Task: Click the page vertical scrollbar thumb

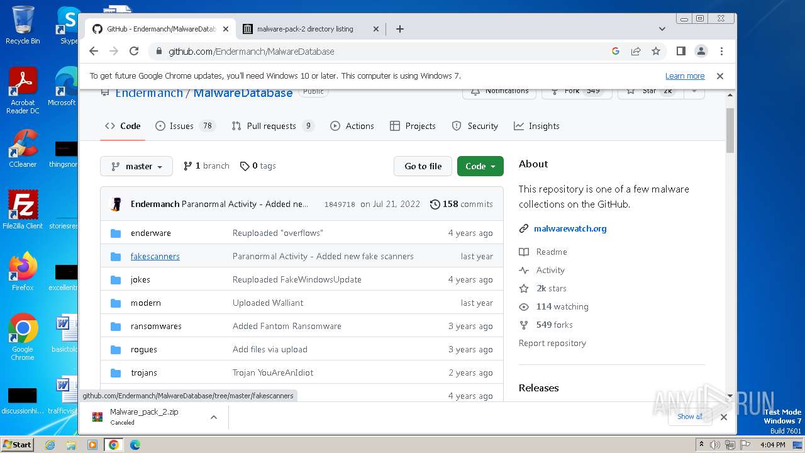Action: coord(730,130)
